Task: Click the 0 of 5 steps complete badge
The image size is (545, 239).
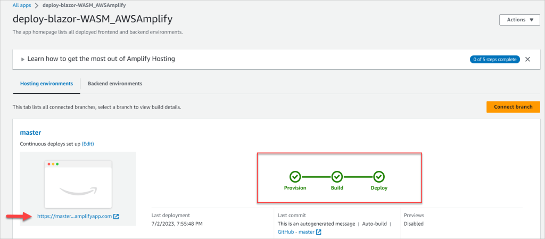Action: pos(495,60)
